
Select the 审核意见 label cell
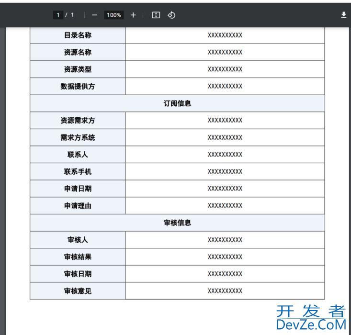[78, 291]
